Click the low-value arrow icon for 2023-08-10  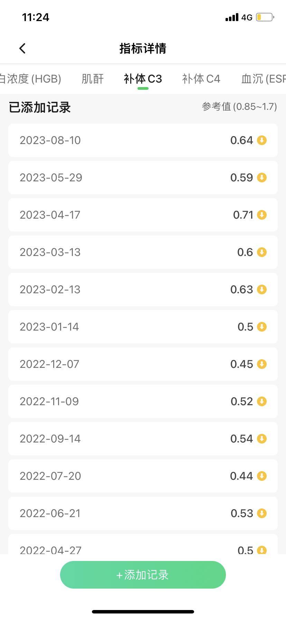262,140
